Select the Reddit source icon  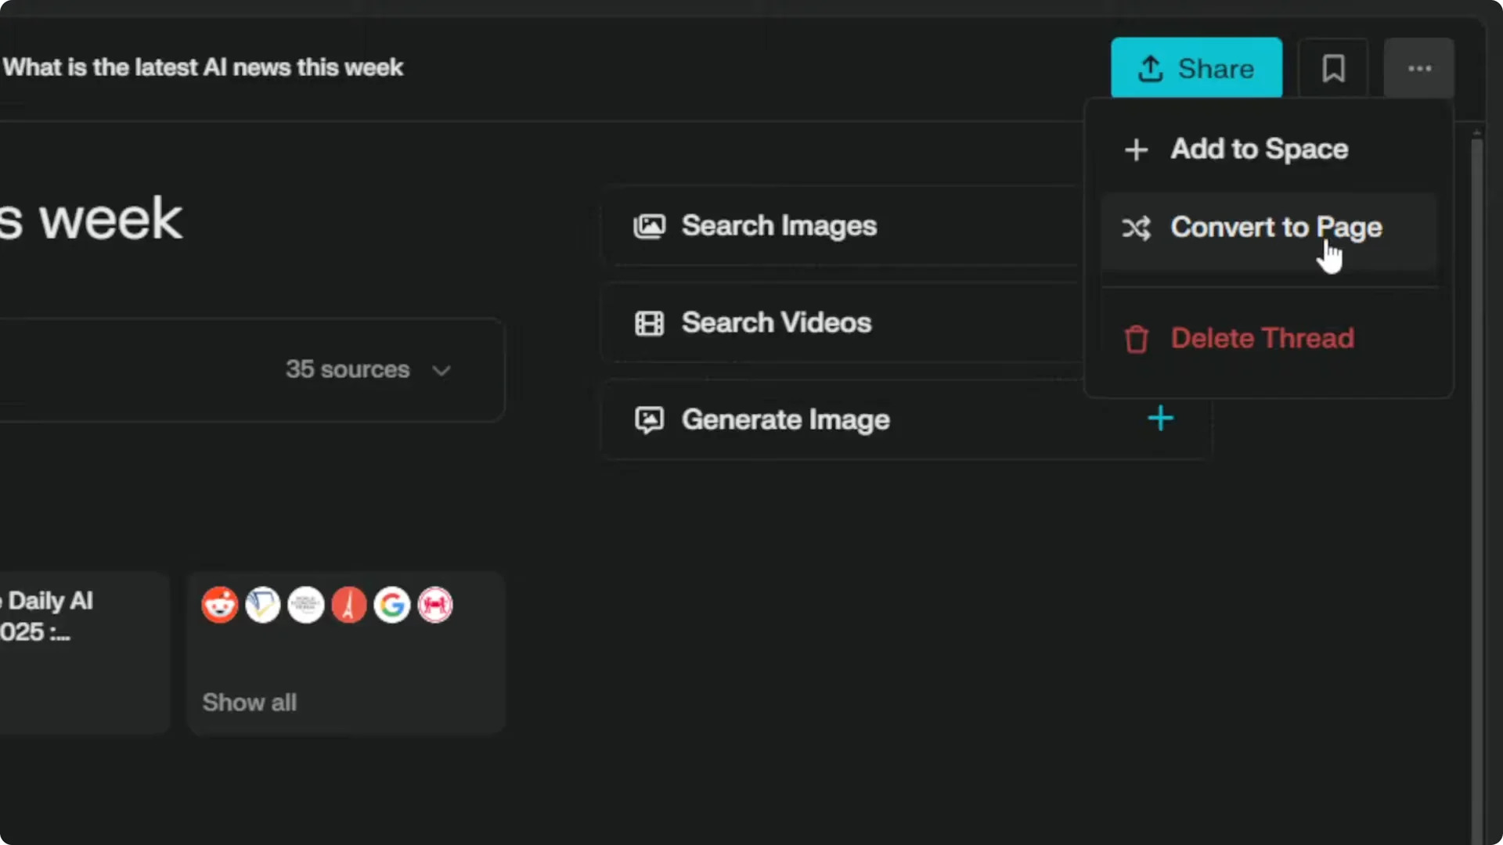coord(219,605)
